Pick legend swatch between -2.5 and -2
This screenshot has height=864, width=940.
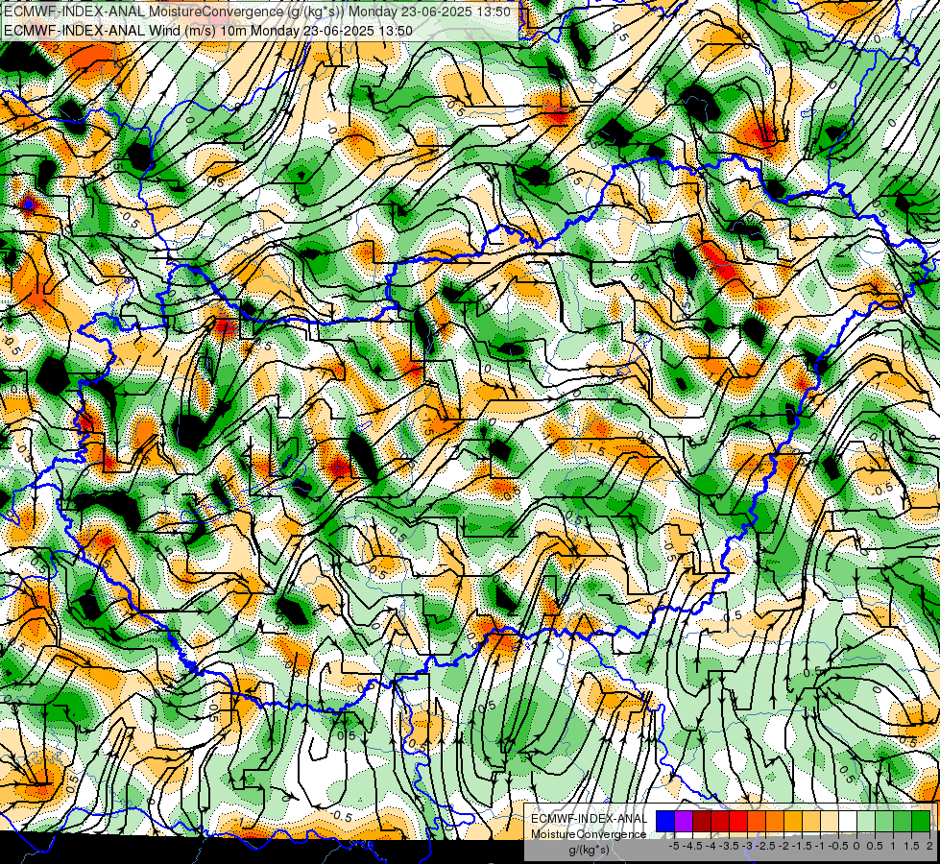tap(775, 821)
